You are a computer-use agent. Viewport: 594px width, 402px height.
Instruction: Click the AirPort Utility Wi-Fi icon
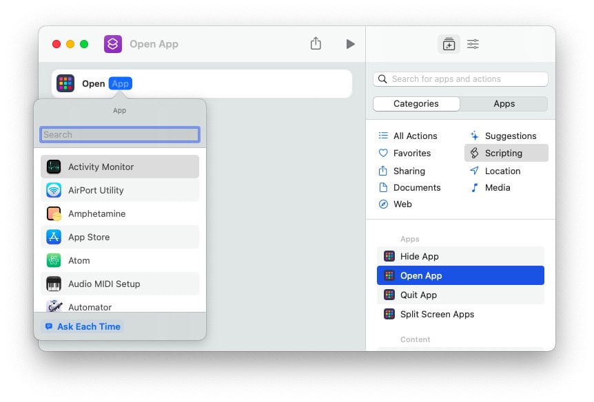click(x=54, y=190)
